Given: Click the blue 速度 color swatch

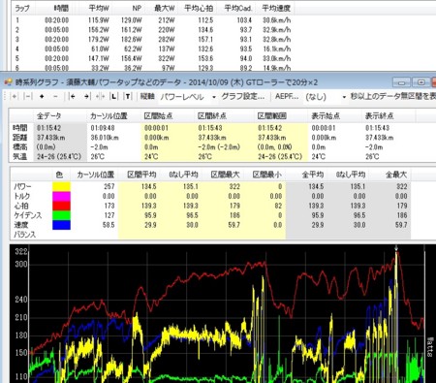Looking at the screenshot, I should [x=61, y=225].
